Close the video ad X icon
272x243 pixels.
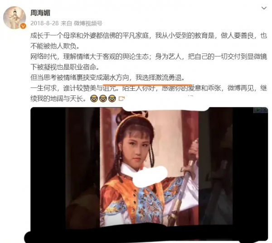click(x=265, y=110)
